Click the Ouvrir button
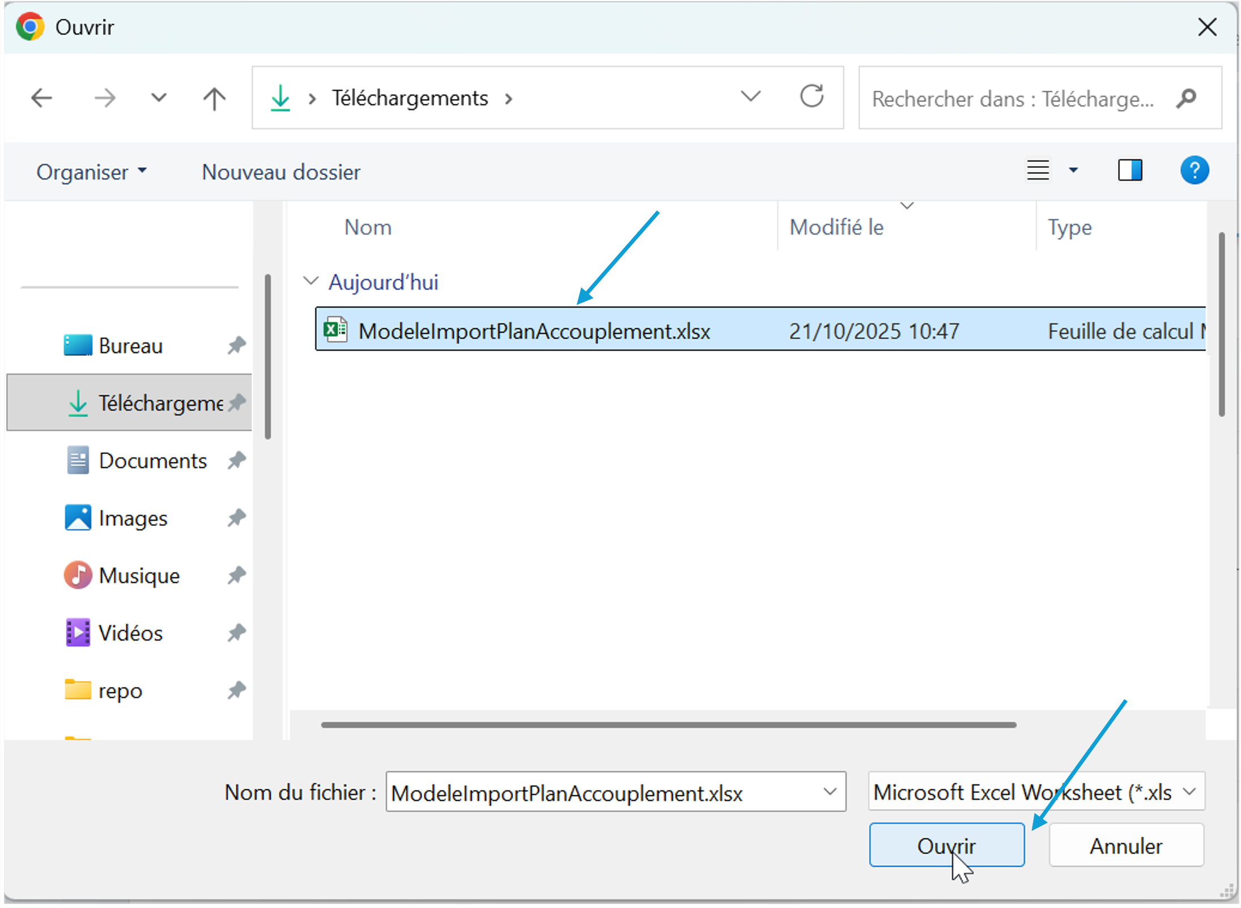The height and width of the screenshot is (908, 1241). pos(946,845)
